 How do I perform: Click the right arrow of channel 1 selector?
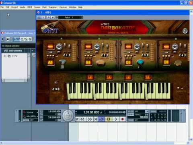point(70,55)
